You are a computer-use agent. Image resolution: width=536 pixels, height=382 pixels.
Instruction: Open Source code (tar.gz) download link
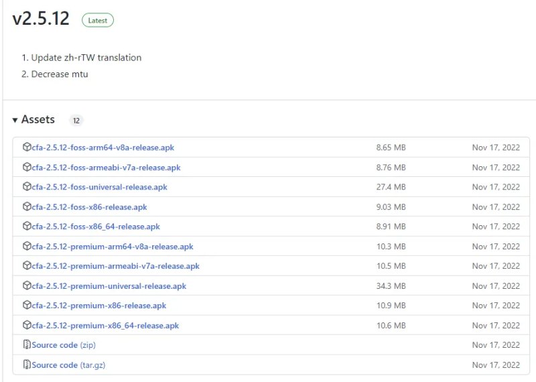68,365
